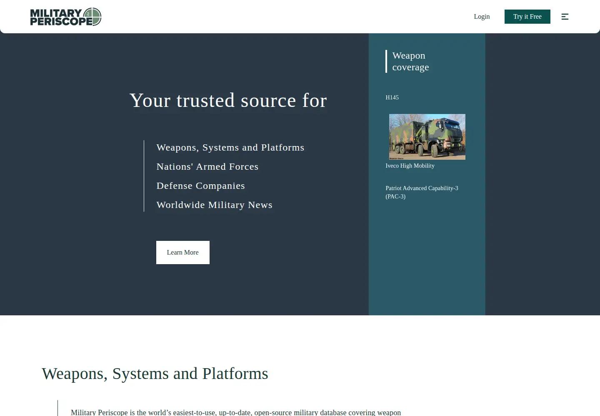Open the Patriot Advanced Capability-3 link
This screenshot has width=600, height=416.
[x=422, y=192]
